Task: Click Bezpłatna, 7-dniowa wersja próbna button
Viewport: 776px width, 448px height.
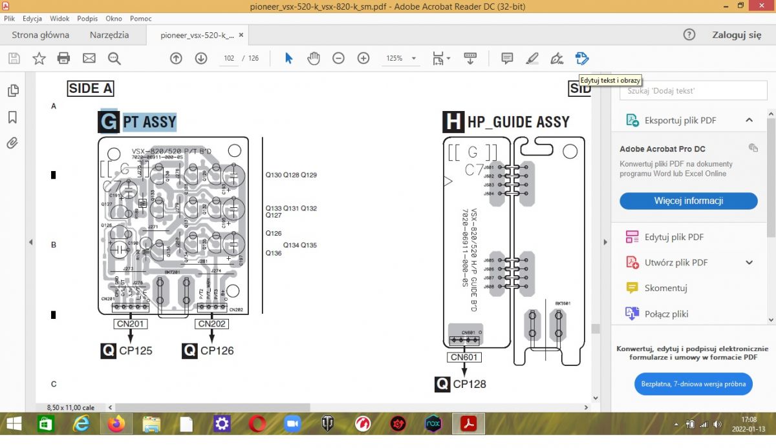Action: pos(693,383)
